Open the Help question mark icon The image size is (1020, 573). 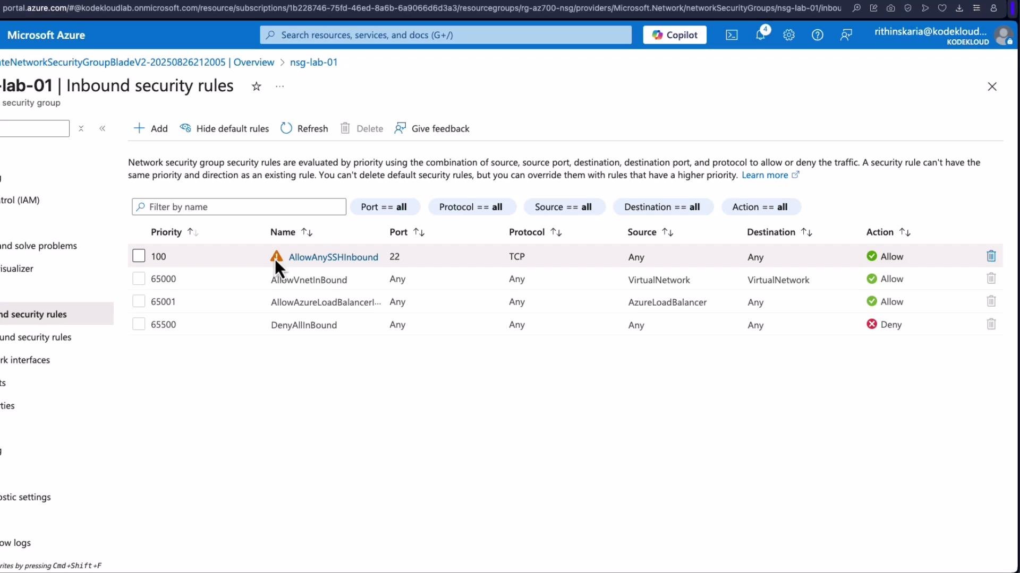818,35
